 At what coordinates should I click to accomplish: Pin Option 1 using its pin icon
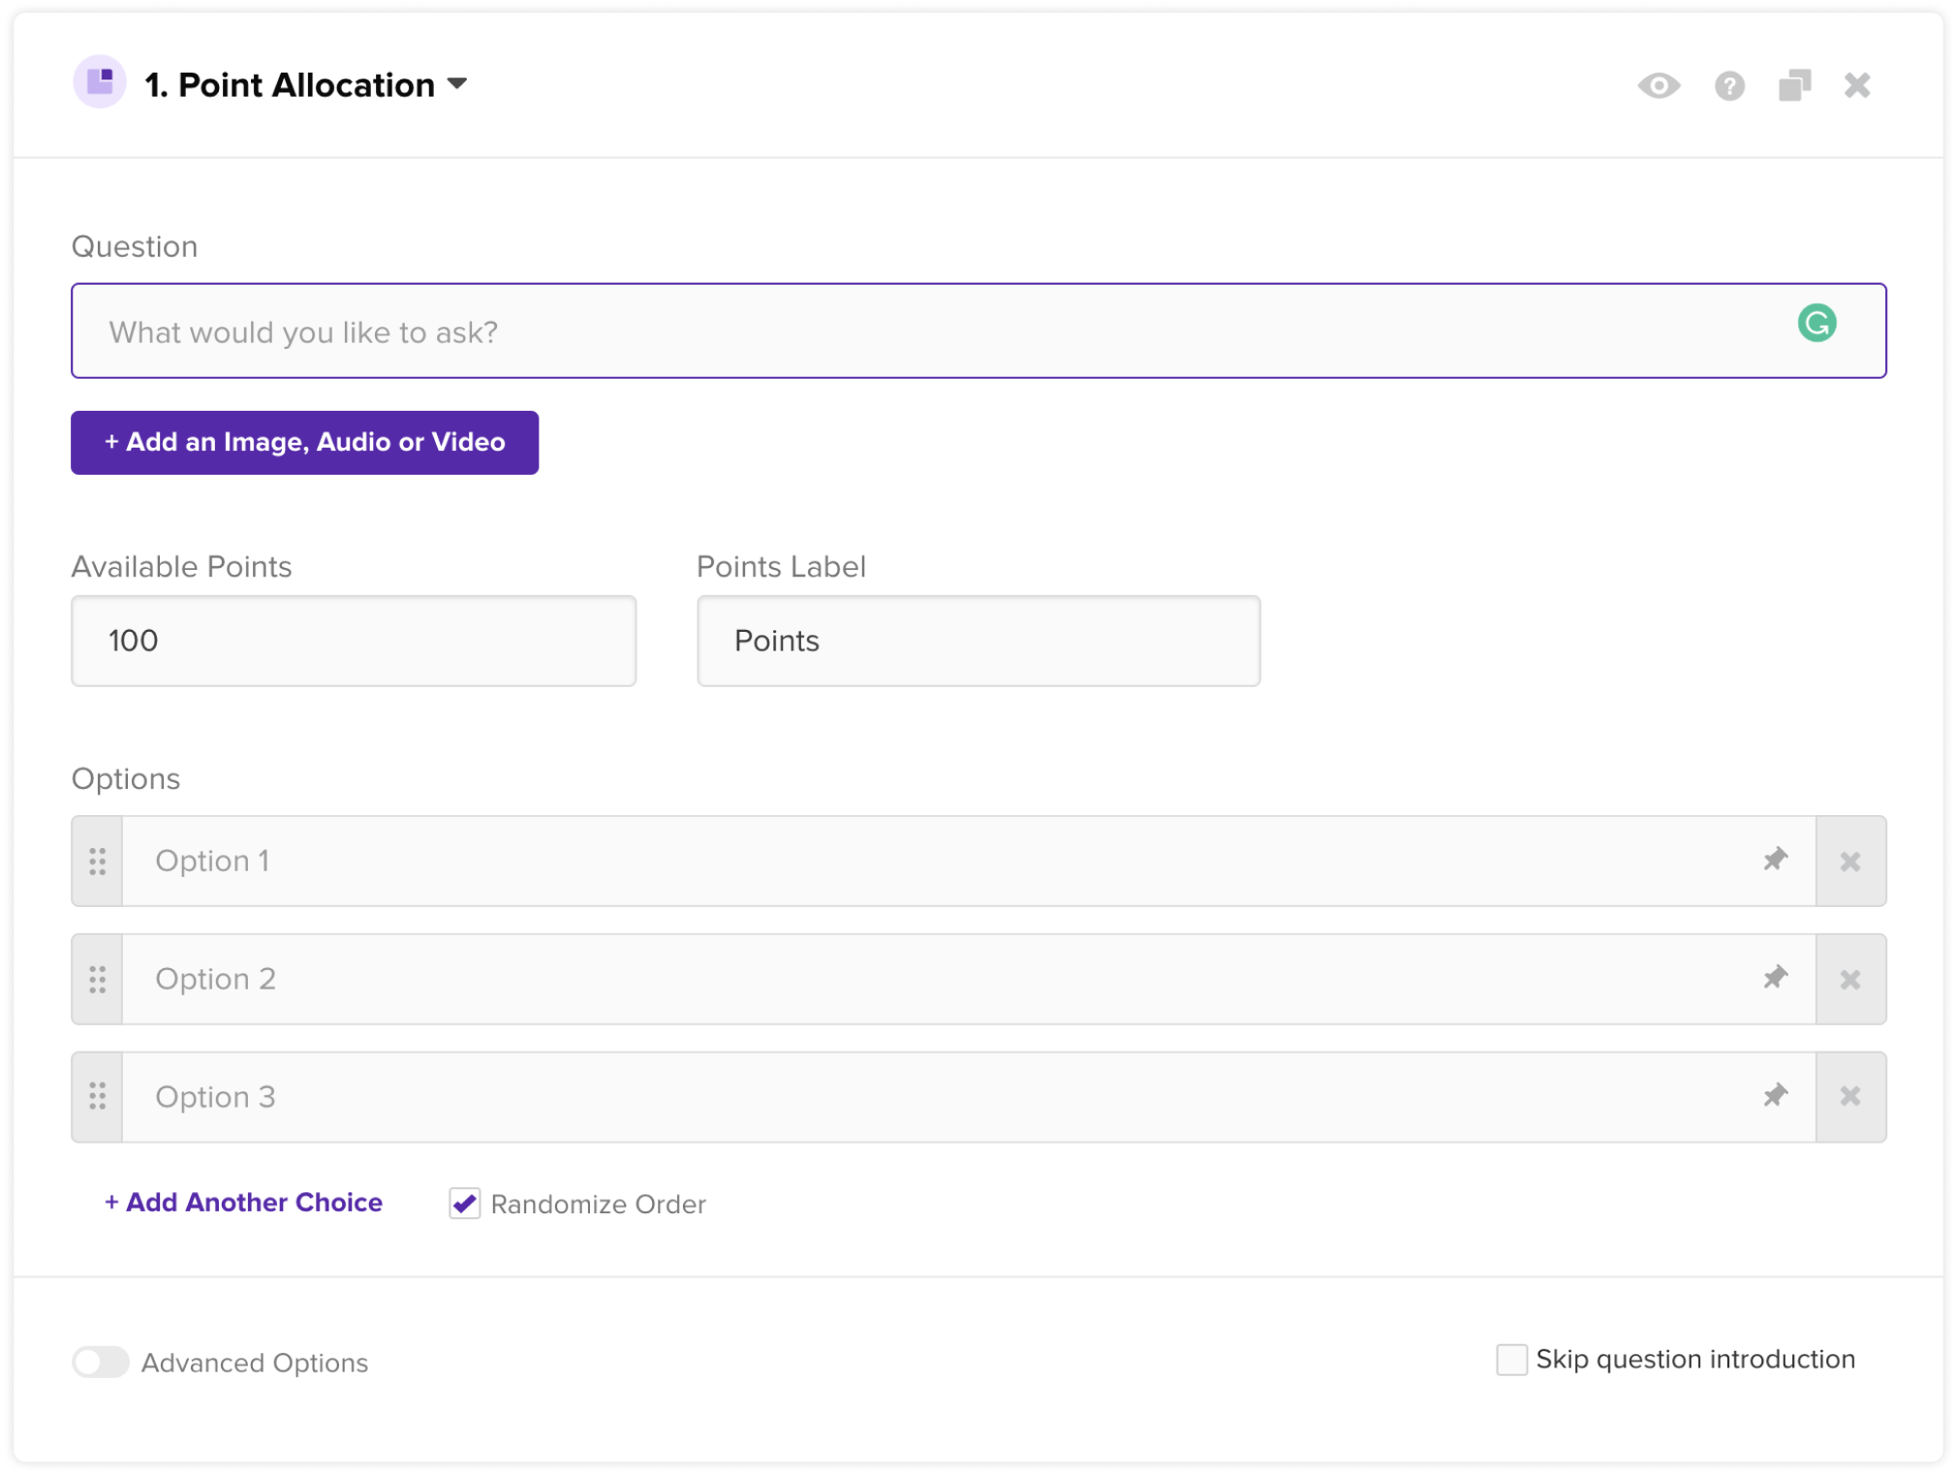[x=1776, y=860]
